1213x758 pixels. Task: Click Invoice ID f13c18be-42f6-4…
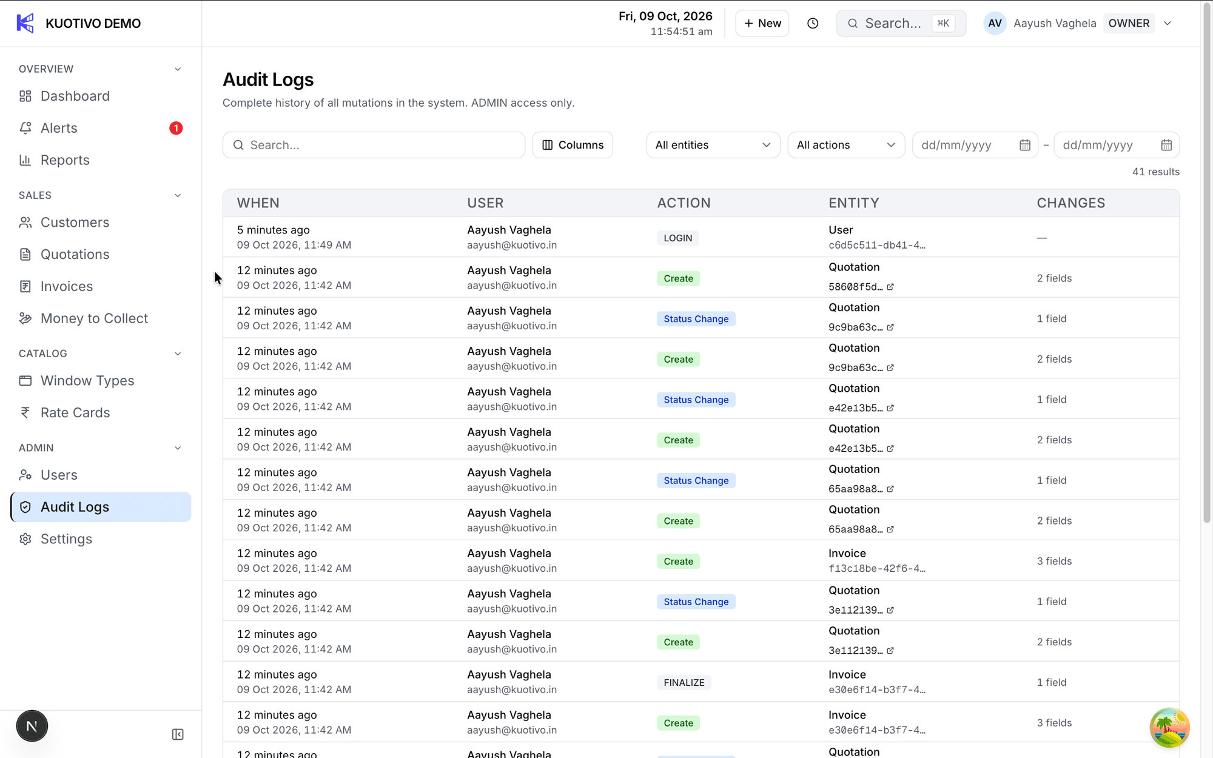pyautogui.click(x=877, y=569)
